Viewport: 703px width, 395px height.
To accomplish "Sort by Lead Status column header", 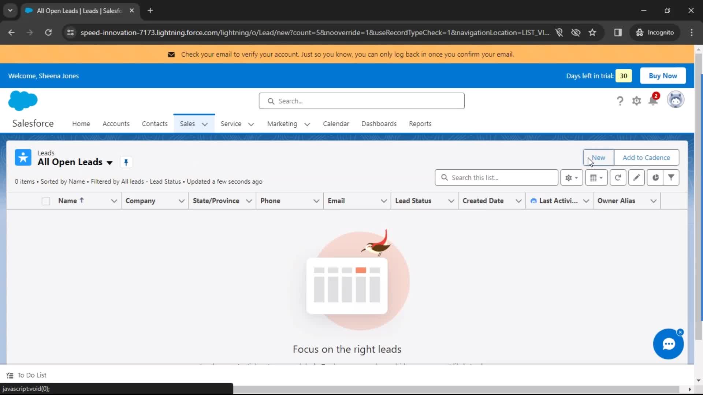I will point(413,201).
